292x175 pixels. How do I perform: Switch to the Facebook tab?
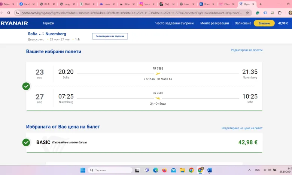[27, 4]
